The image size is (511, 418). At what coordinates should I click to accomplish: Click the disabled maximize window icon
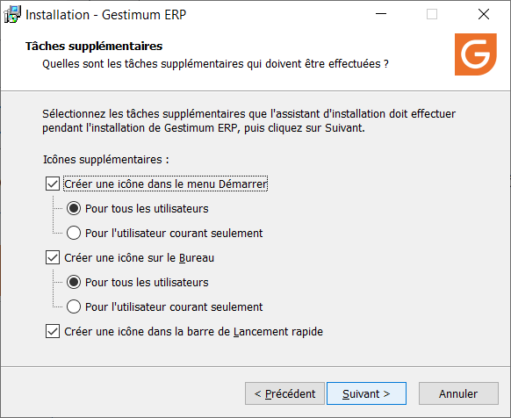[x=432, y=14]
